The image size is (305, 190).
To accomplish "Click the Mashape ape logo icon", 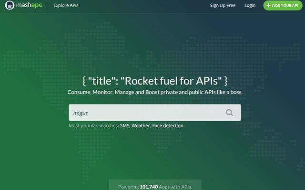I will 10,5.
